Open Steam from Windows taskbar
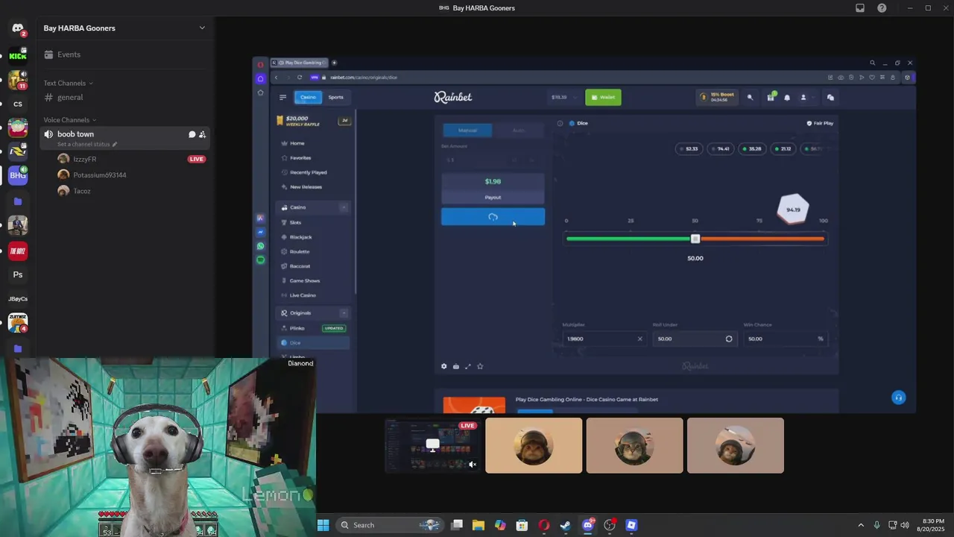The image size is (954, 537). tap(566, 525)
